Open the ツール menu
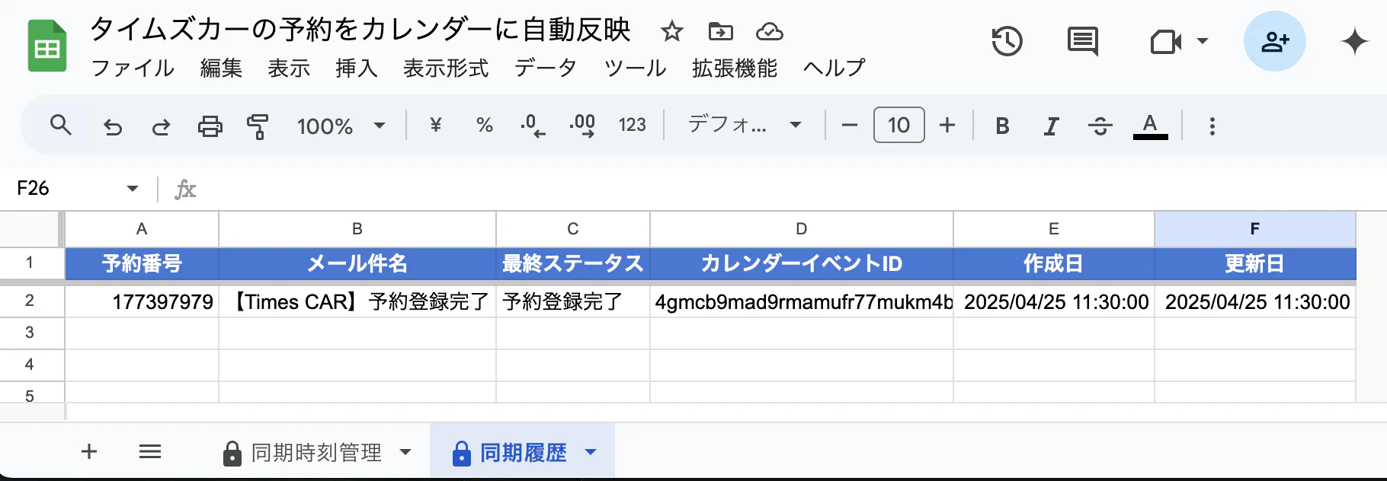The image size is (1387, 481). (x=635, y=68)
